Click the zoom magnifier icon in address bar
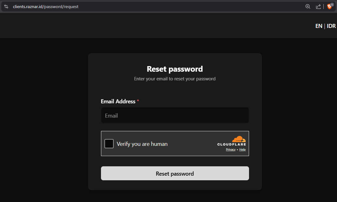This screenshot has width=337, height=202. tap(308, 7)
